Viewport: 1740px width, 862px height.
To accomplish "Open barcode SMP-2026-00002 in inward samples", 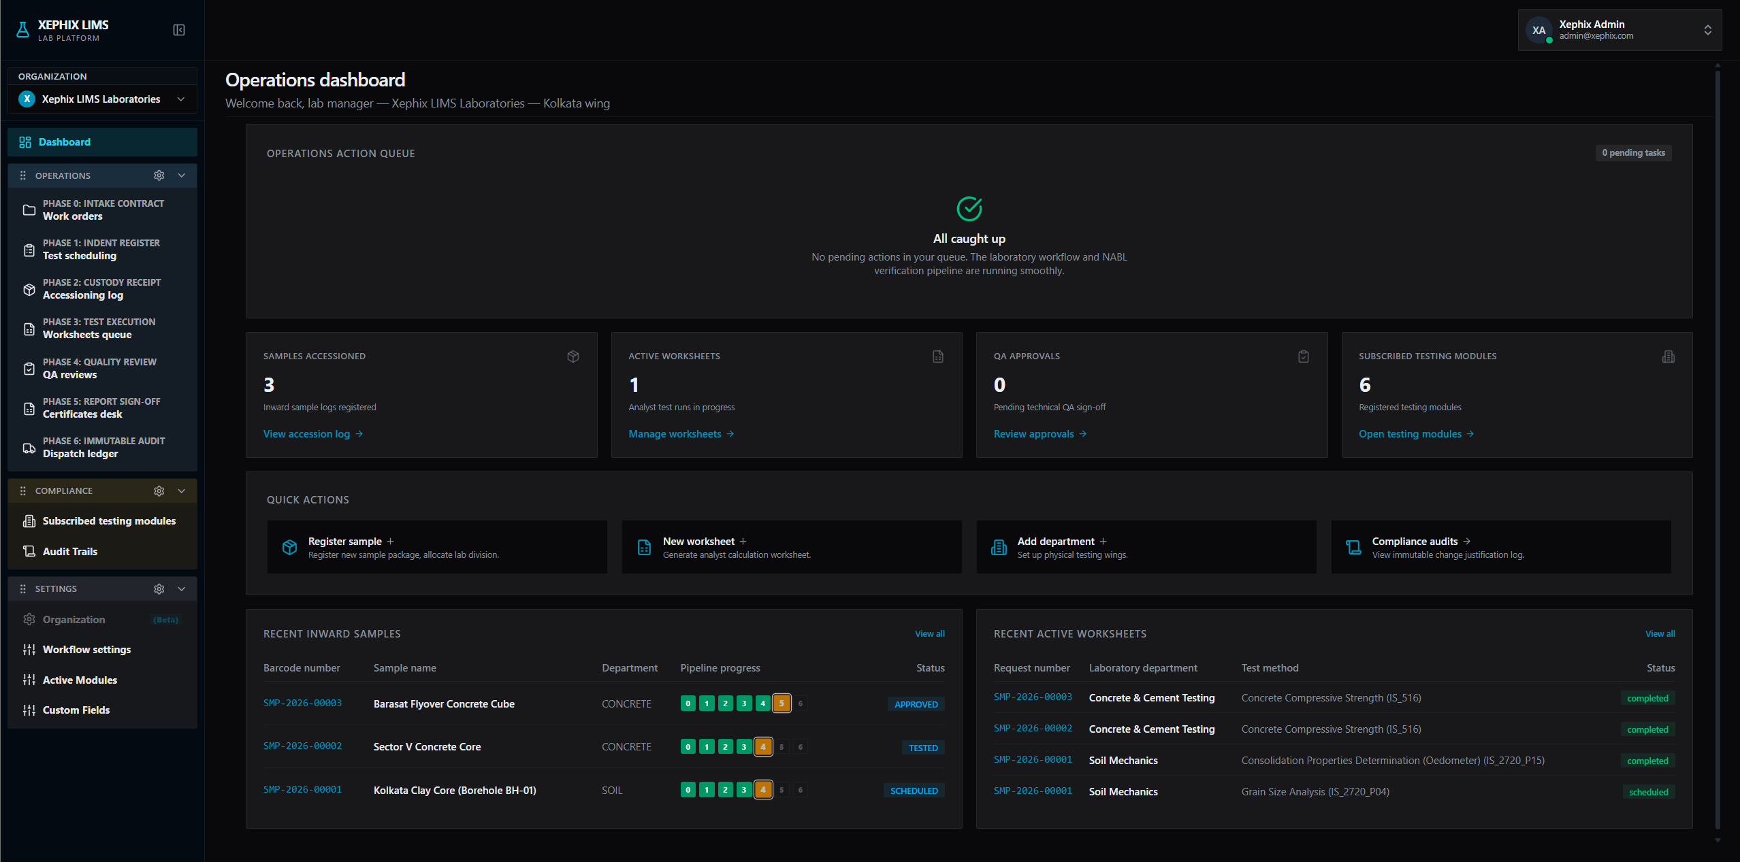I will (302, 746).
